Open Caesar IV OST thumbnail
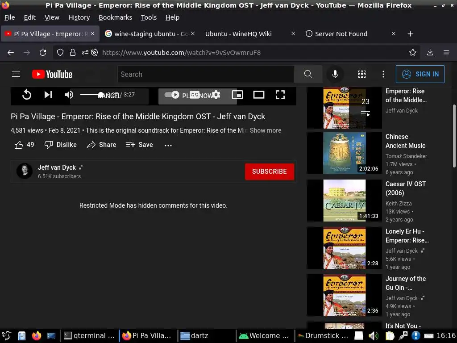The width and height of the screenshot is (457, 343). click(x=345, y=201)
